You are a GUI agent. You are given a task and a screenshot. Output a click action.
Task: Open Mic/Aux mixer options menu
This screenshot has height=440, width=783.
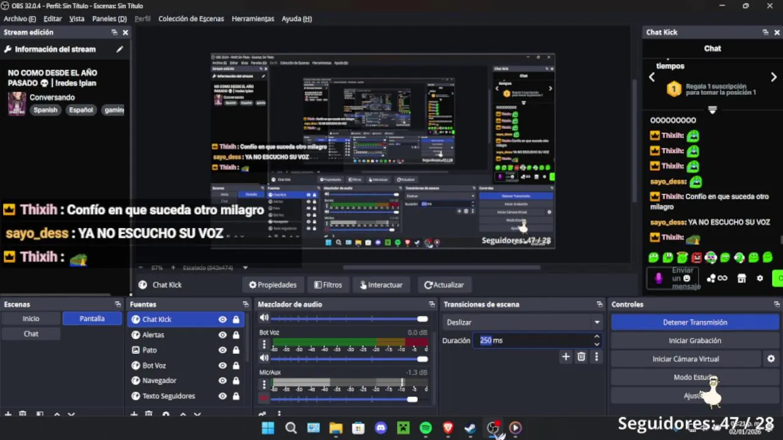pyautogui.click(x=264, y=384)
